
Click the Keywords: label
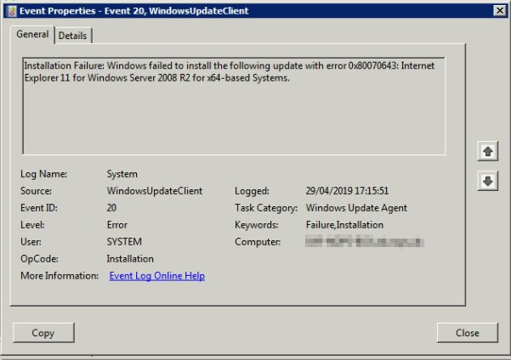(x=256, y=225)
